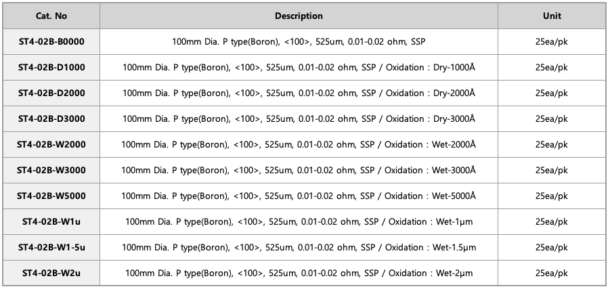
Task: Select catalog number ST4-02B-W5000
Action: click(x=51, y=196)
